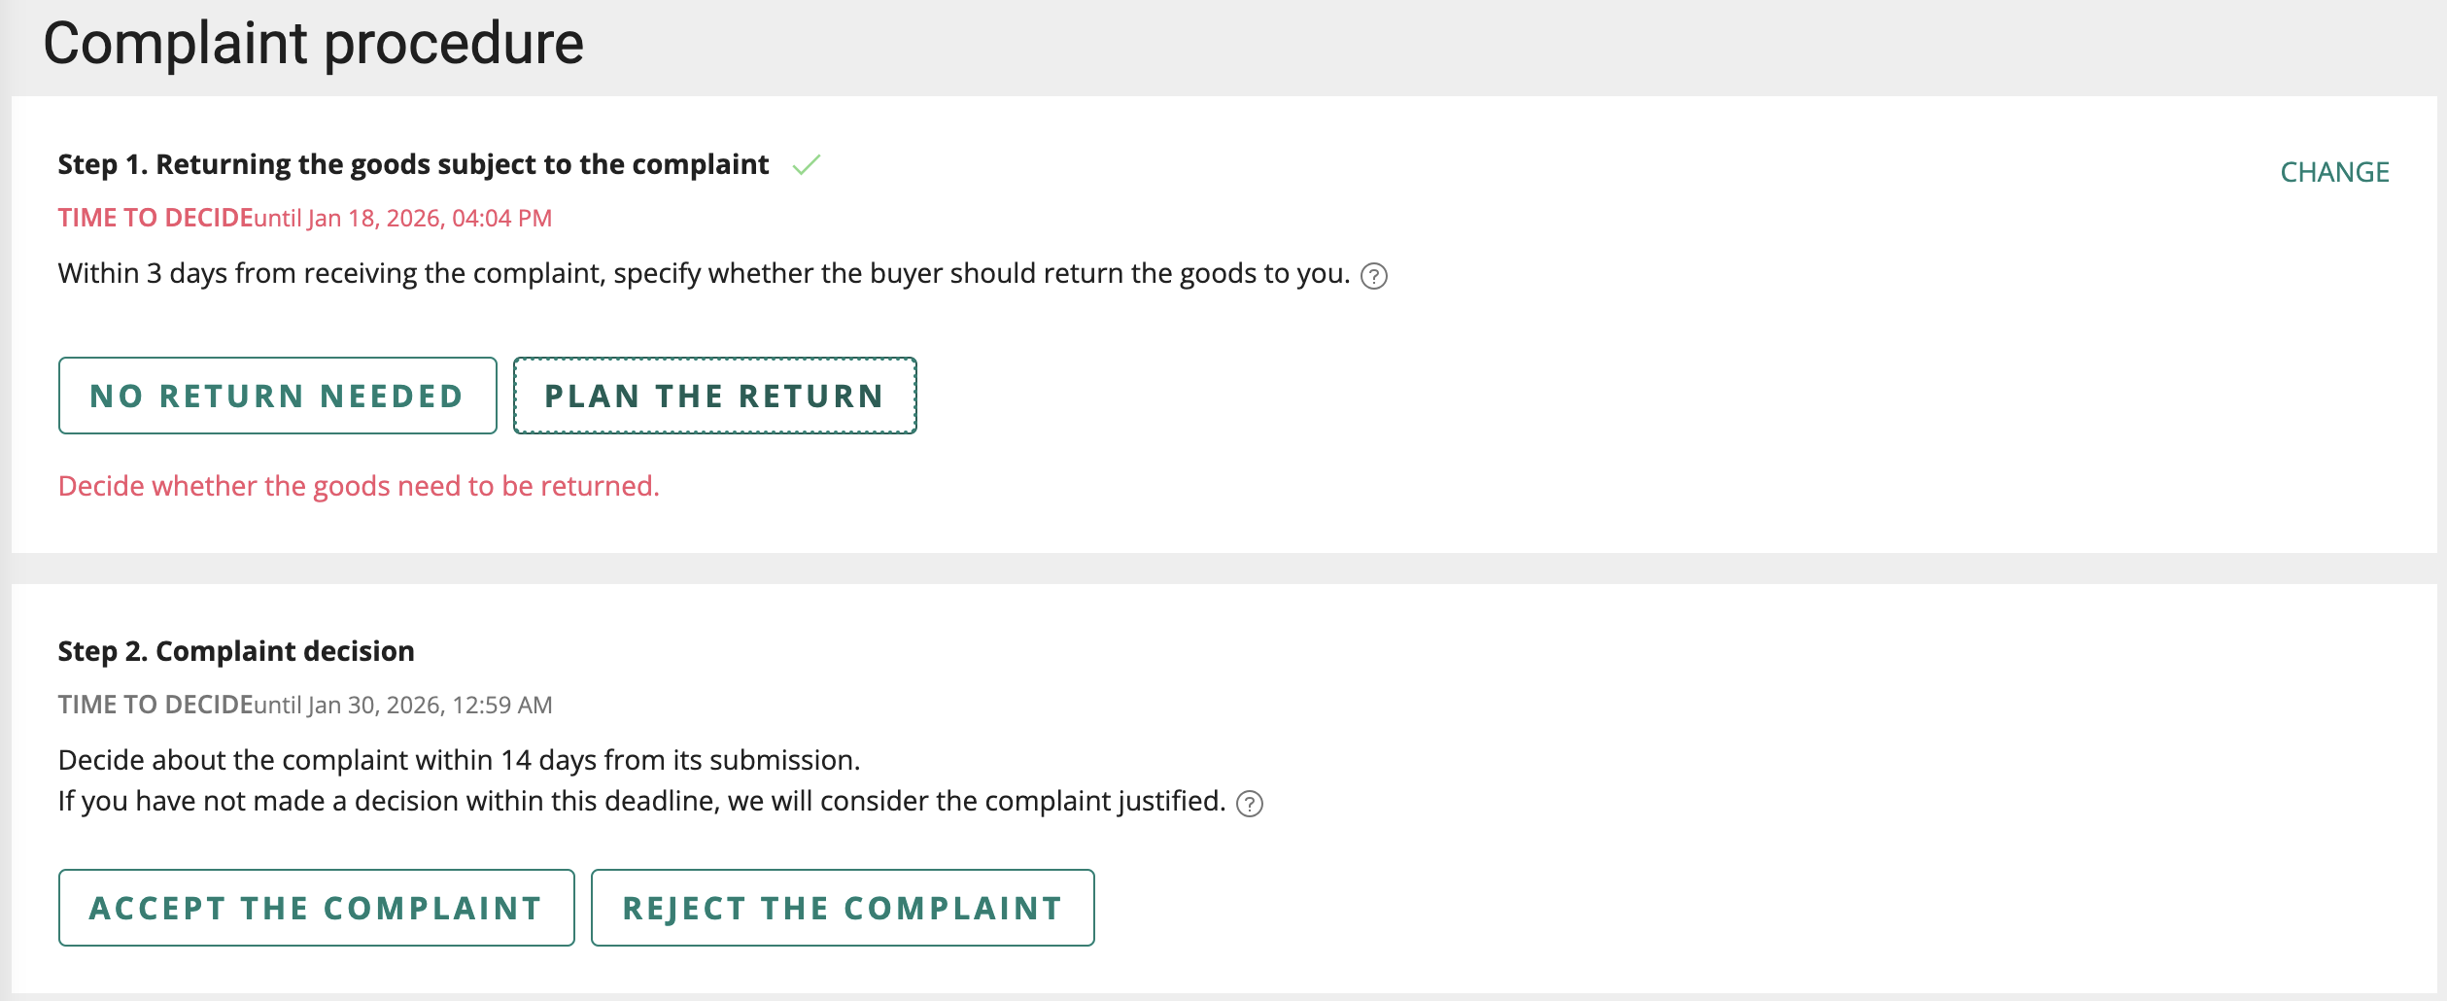This screenshot has height=1001, width=2447.
Task: Click the CHANGE link
Action: pyautogui.click(x=2334, y=172)
